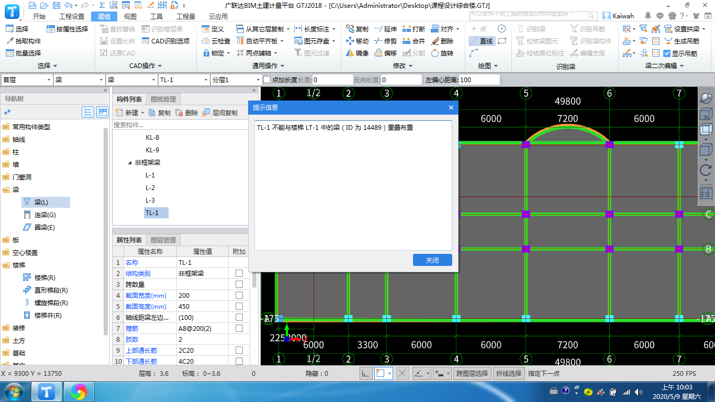Click the 按属性选择 tool
The height and width of the screenshot is (402, 715).
point(67,29)
